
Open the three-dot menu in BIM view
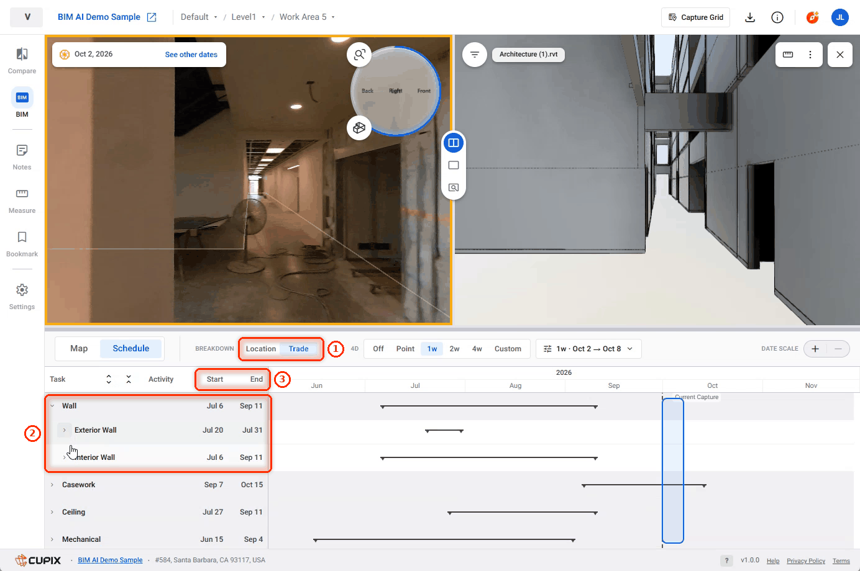pos(810,55)
